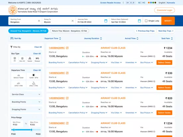Open the Journey Date calendar icon

coord(106,21)
